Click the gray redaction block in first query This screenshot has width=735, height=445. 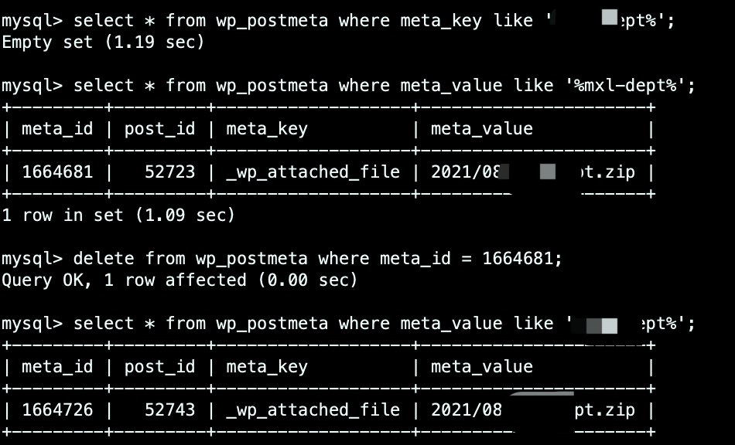pos(610,17)
